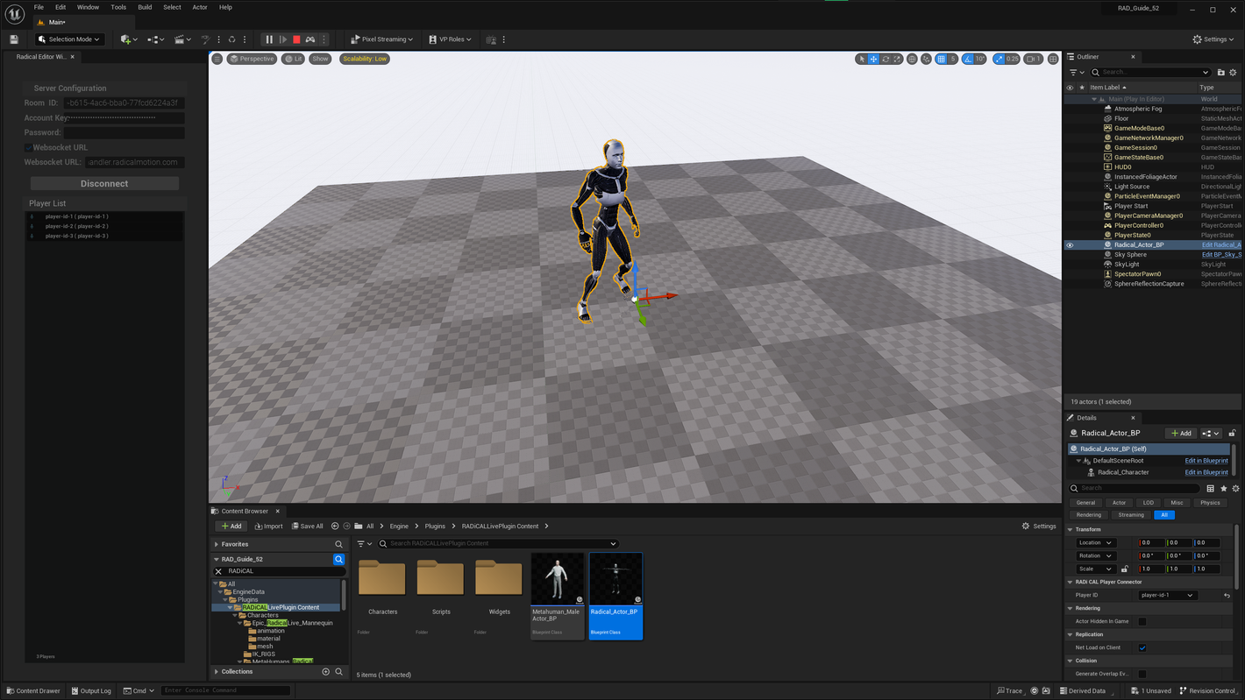Click the Play Options eject gamepad icon

click(x=310, y=39)
